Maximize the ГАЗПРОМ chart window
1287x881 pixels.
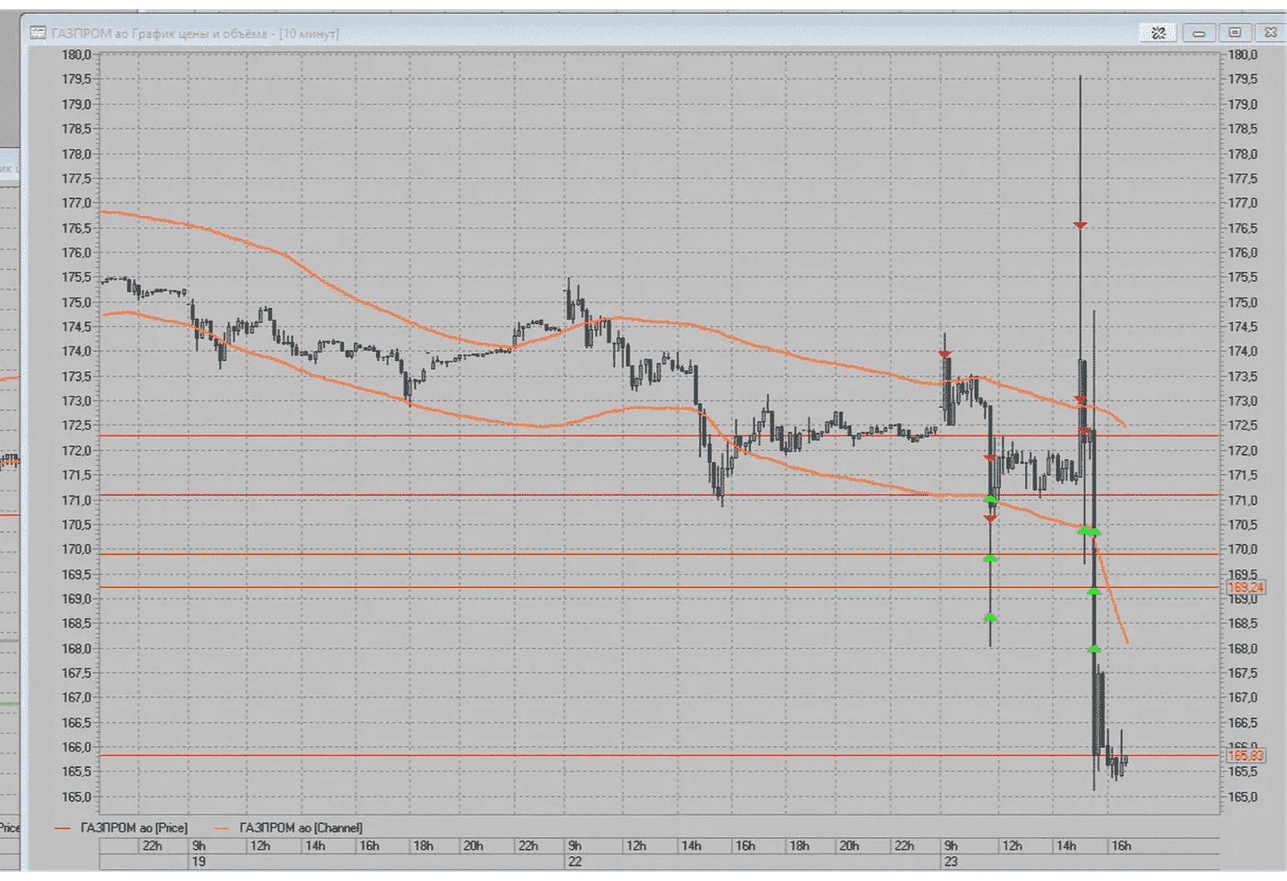tap(1235, 33)
